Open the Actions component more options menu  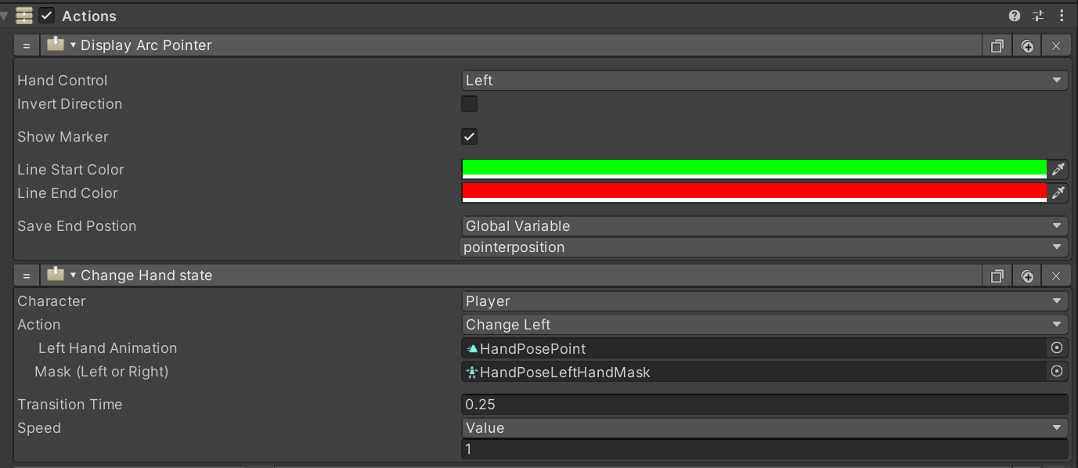pyautogui.click(x=1061, y=16)
